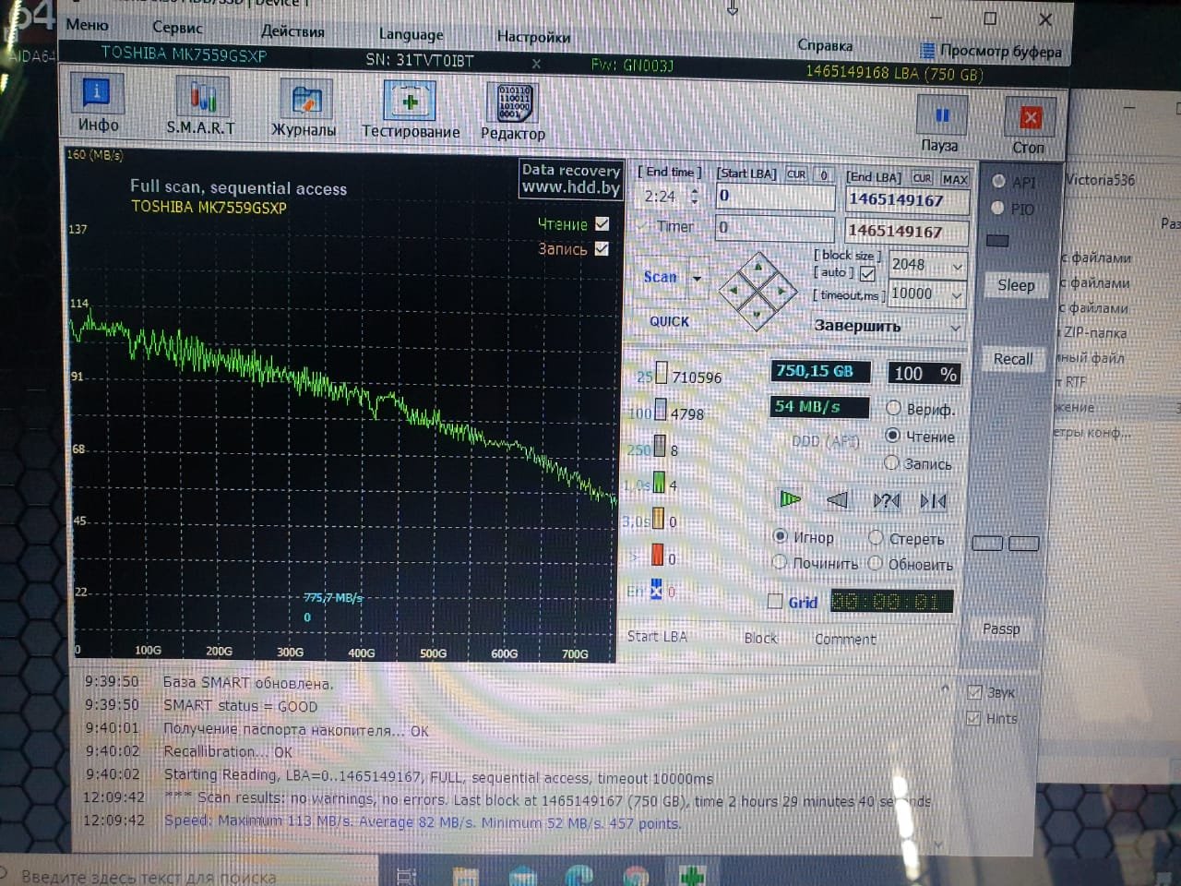Open the Меню menu

coord(87,25)
